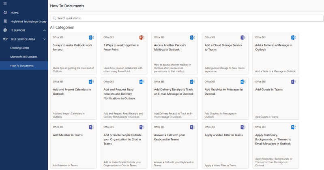Viewport: 324px width, 170px height.
Task: Click 'Office 365' label on Apply a Video Filter card
Action: pyautogui.click(x=210, y=127)
